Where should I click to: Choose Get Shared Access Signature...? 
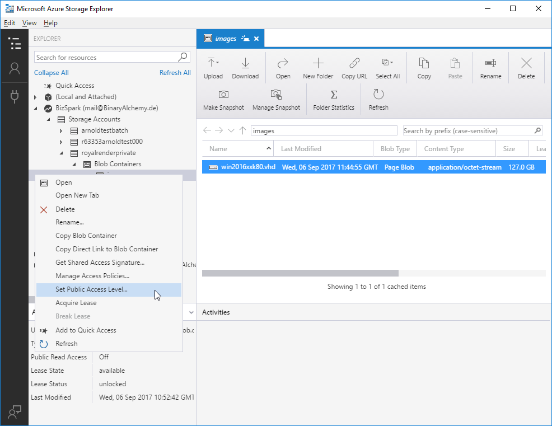(x=109, y=263)
